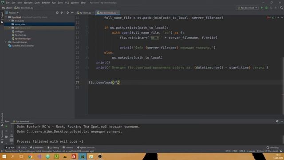The width and height of the screenshot is (284, 160).
Task: Click the Python 3.7 interpreter status widget
Action: click(x=268, y=151)
